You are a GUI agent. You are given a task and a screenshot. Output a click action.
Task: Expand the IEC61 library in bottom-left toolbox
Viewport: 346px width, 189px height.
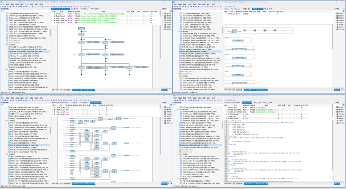coord(162,107)
